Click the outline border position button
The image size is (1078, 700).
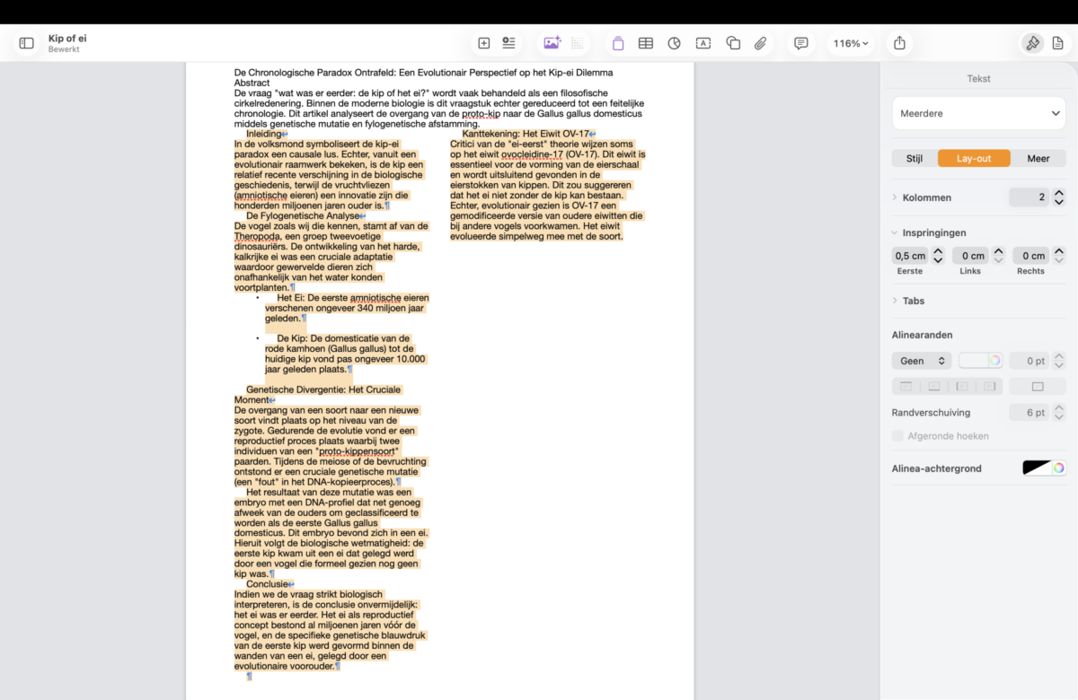click(x=1037, y=387)
